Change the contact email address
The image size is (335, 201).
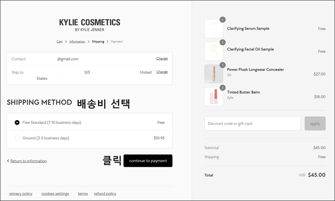click(x=162, y=59)
